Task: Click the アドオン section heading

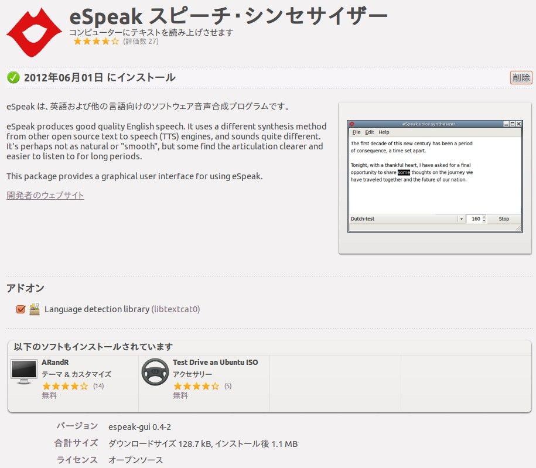Action: (x=25, y=288)
